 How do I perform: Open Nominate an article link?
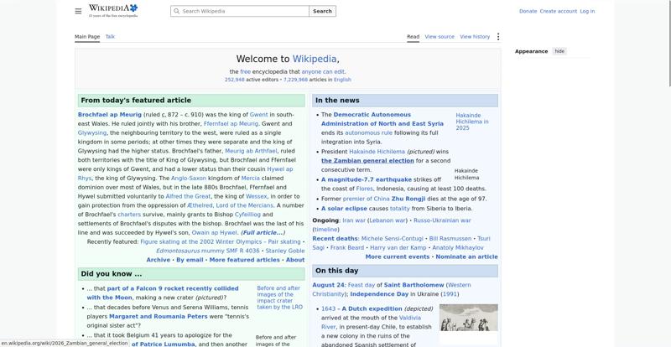click(466, 256)
